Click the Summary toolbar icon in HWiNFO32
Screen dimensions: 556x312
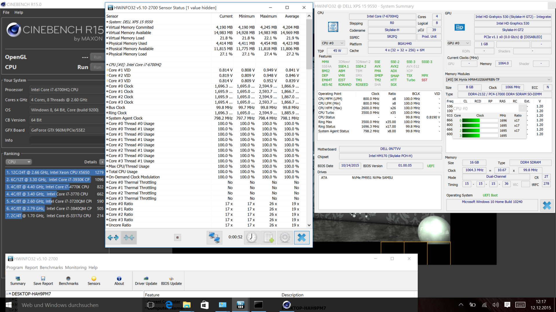pyautogui.click(x=18, y=281)
